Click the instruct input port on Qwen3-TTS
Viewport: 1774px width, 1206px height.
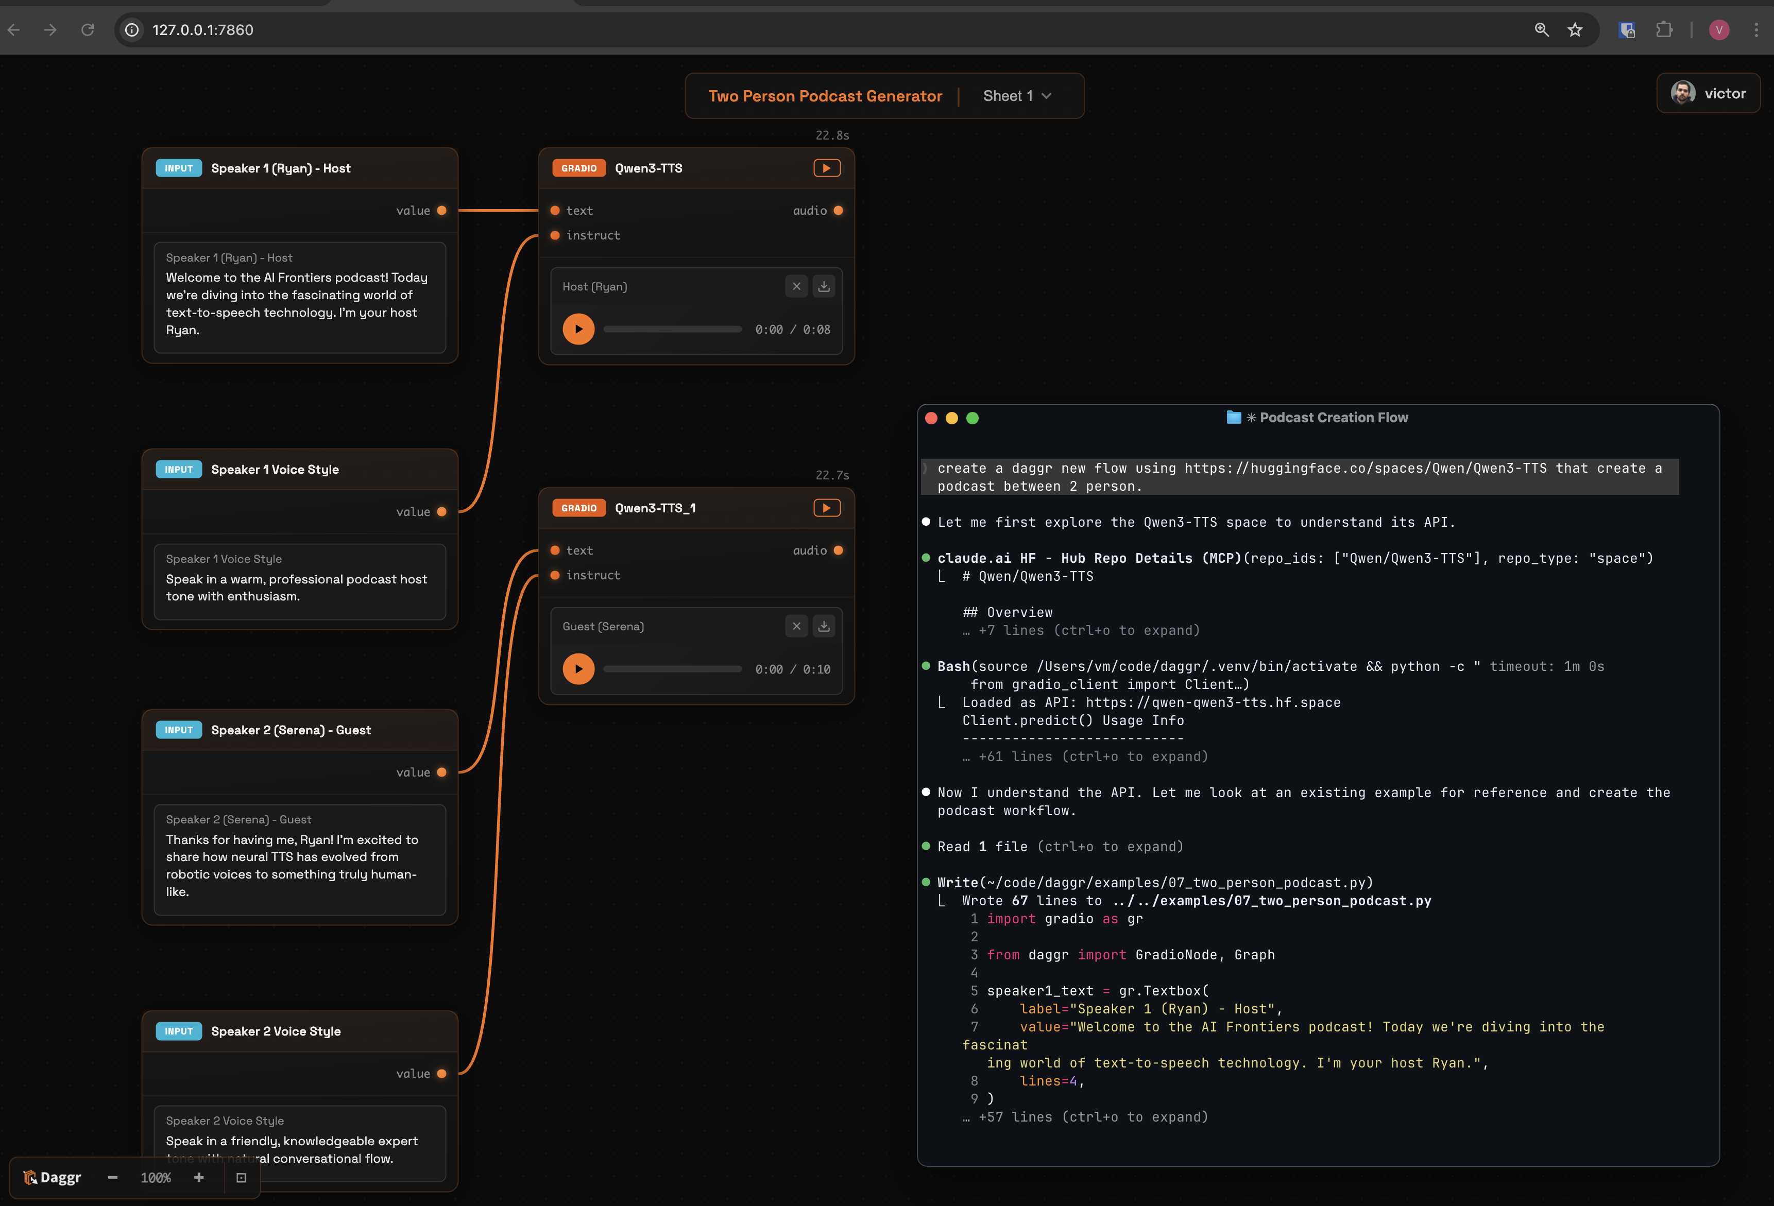[555, 235]
